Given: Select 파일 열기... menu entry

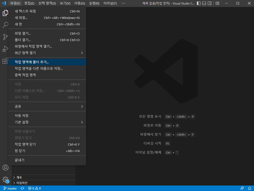Looking at the screenshot, I should point(47,33).
